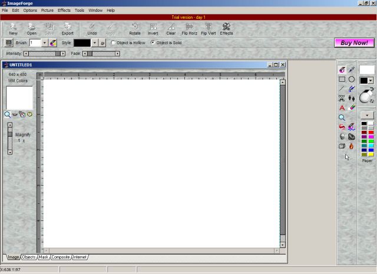This screenshot has height=274, width=377.
Task: Click the zoom magnifier icon under the preview thumbnail
Action: tap(8, 114)
